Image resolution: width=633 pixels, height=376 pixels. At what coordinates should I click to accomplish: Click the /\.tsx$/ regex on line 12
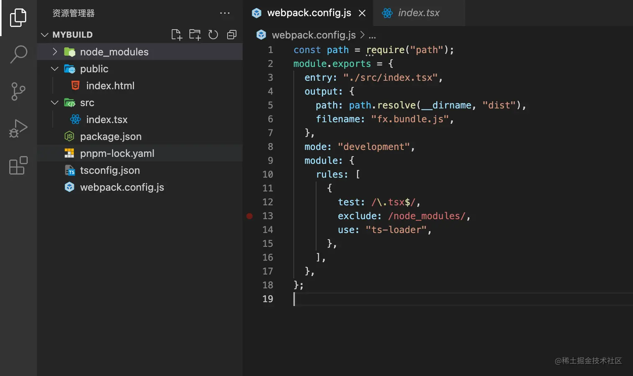click(393, 202)
